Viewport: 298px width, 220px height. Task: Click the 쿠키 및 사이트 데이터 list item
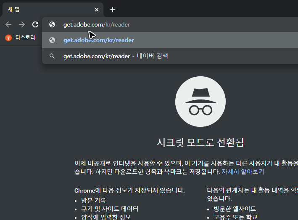click(110, 209)
